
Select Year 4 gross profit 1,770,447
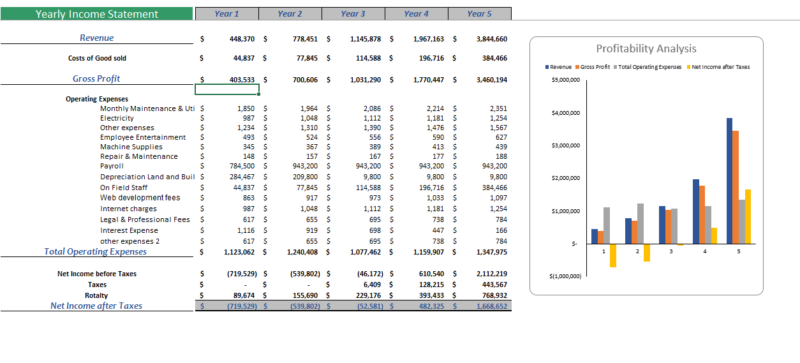click(x=428, y=80)
